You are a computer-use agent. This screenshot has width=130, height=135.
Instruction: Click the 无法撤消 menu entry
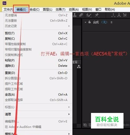[x=38, y=15]
